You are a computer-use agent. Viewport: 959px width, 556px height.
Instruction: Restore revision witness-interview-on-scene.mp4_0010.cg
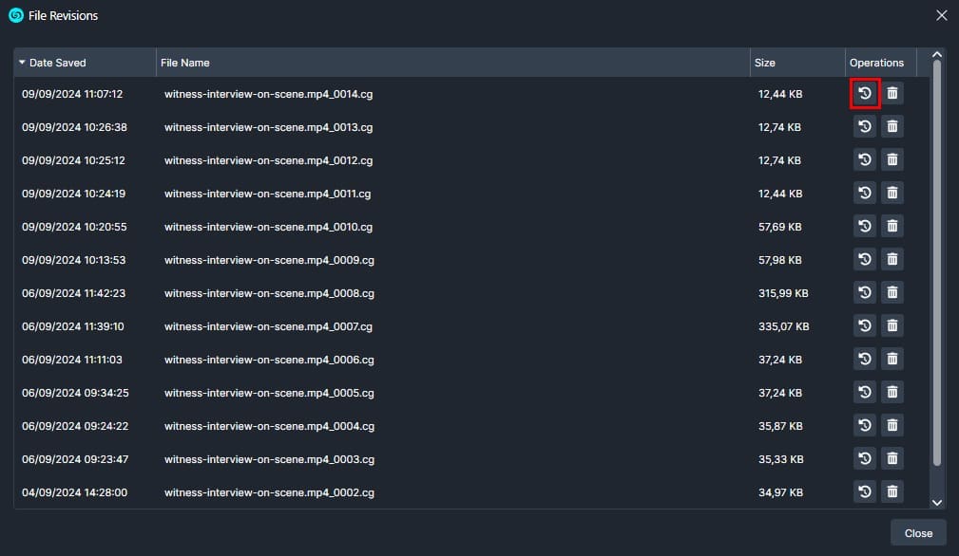tap(864, 226)
